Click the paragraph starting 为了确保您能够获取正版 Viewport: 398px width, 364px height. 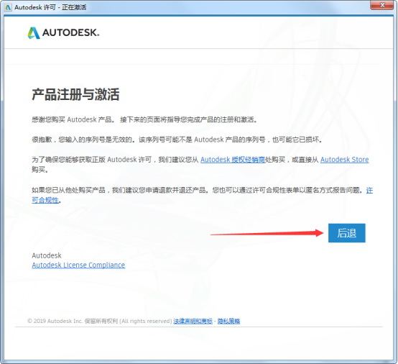[x=200, y=165]
